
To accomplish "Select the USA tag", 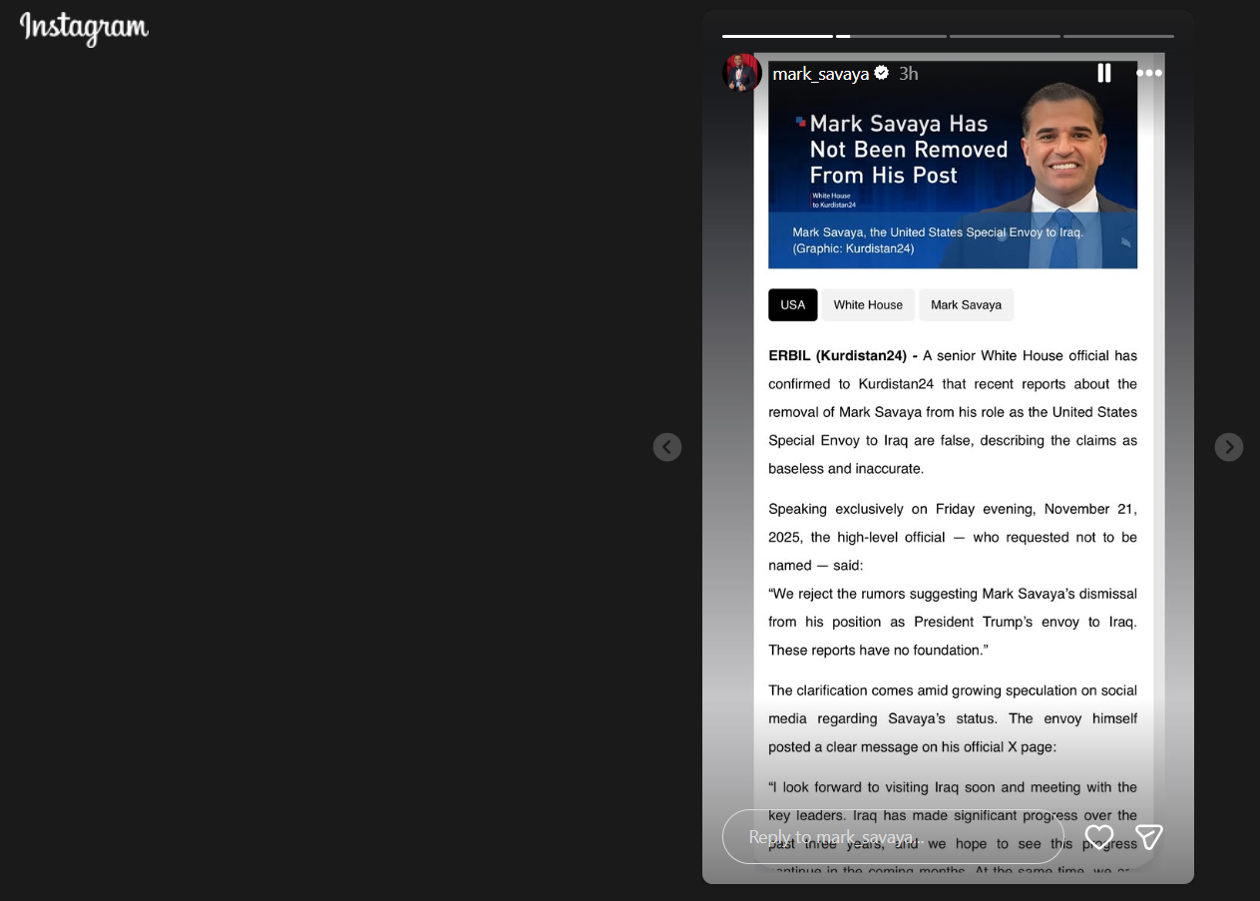I will coord(792,305).
